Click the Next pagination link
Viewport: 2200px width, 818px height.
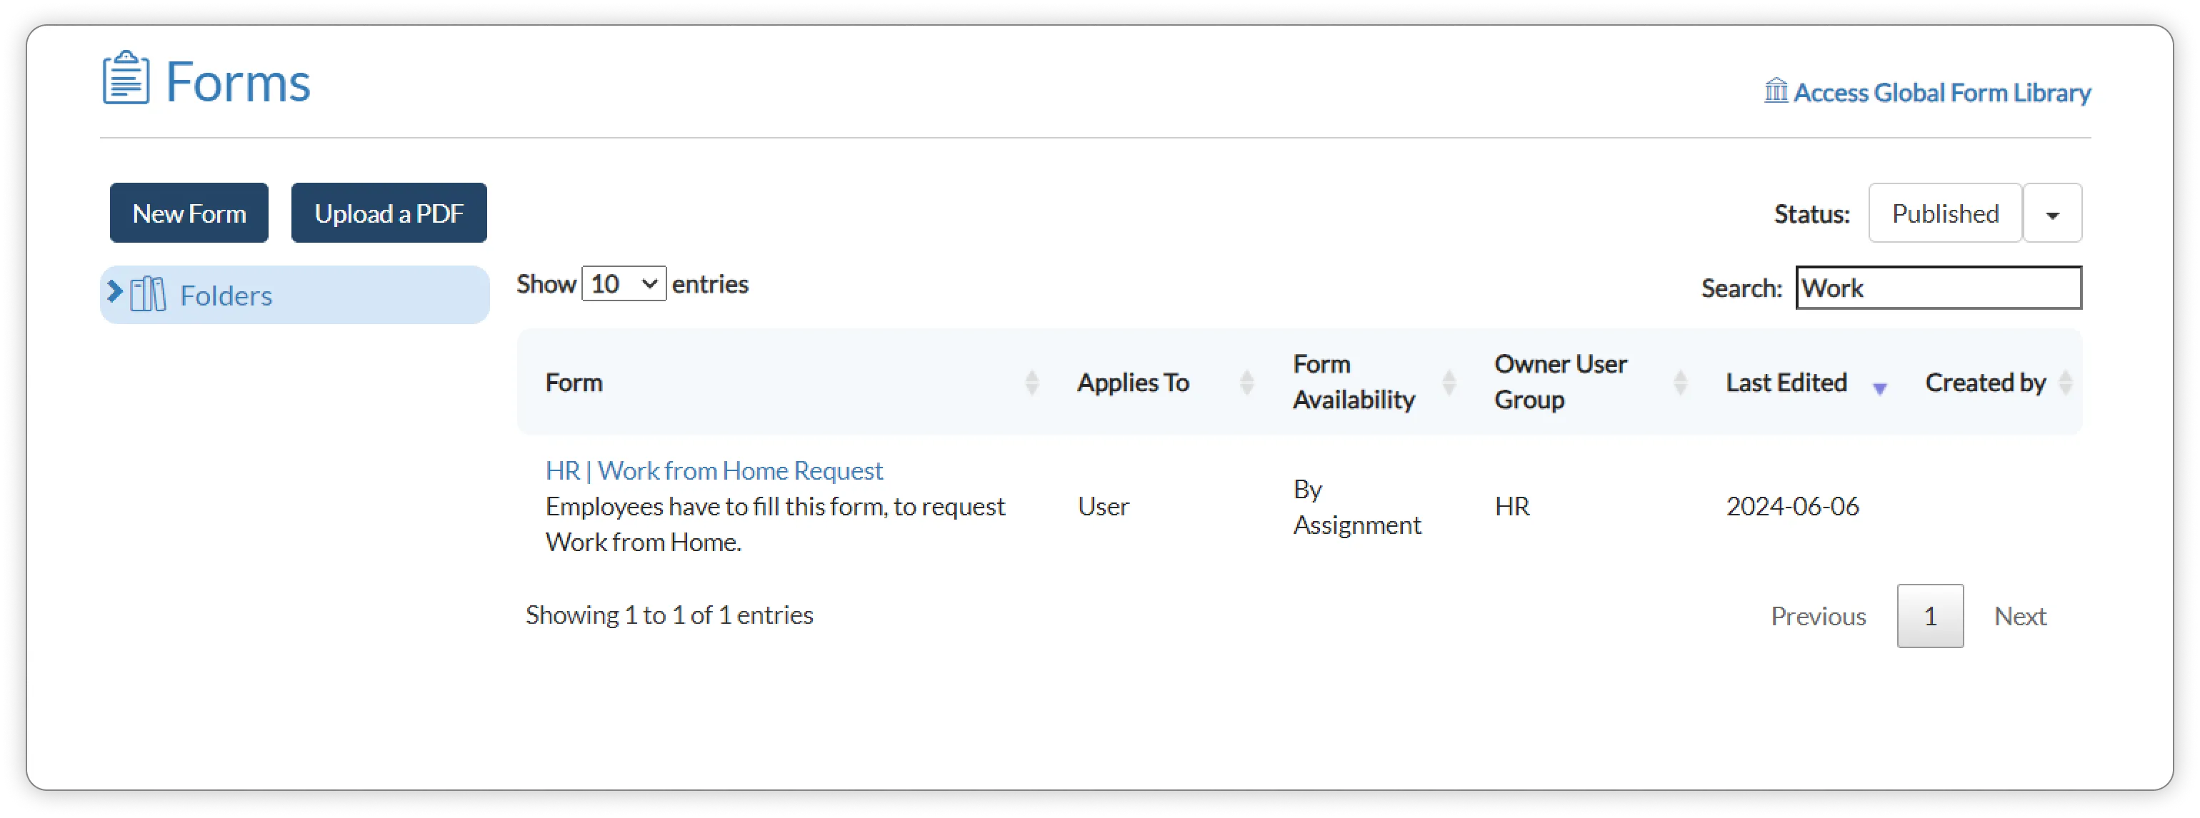pos(2019,615)
